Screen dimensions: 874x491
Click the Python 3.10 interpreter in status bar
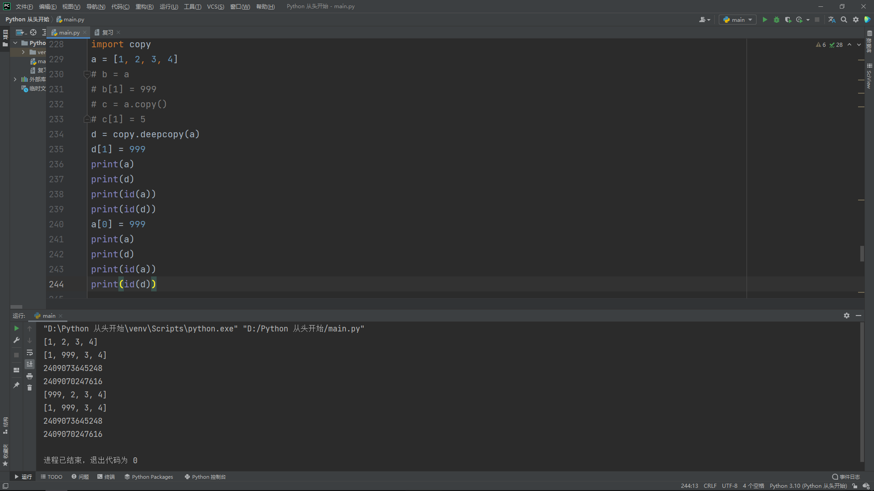[x=808, y=486]
